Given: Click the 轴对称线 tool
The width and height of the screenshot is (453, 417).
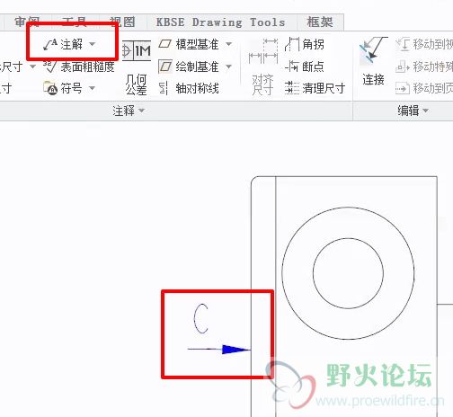Looking at the screenshot, I should [189, 88].
